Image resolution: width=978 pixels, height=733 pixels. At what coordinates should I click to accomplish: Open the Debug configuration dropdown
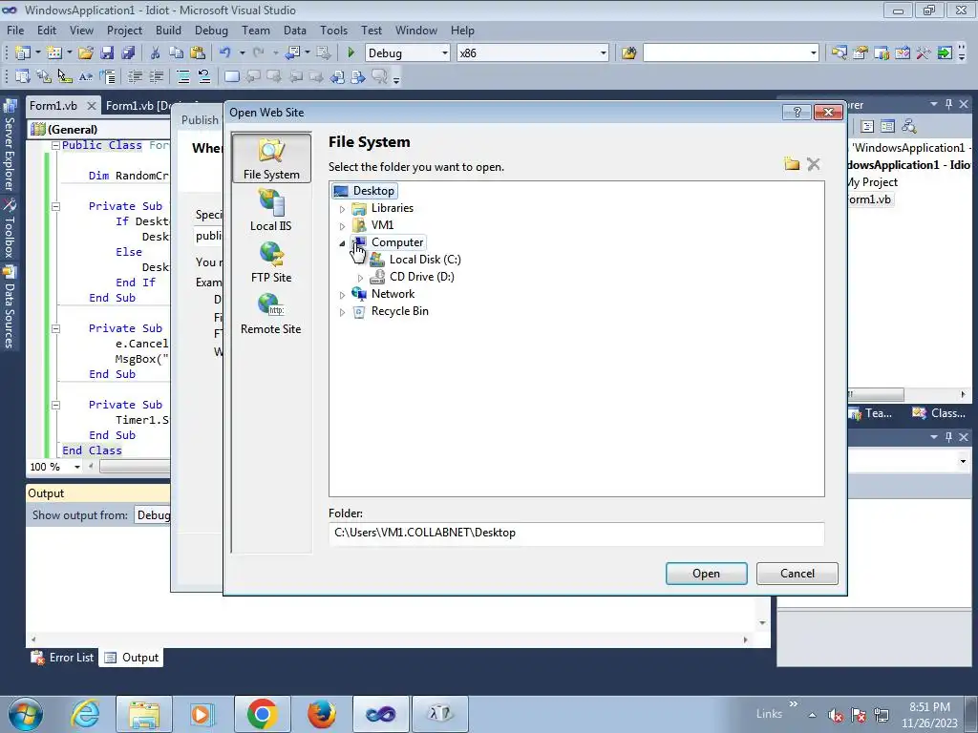[x=445, y=53]
